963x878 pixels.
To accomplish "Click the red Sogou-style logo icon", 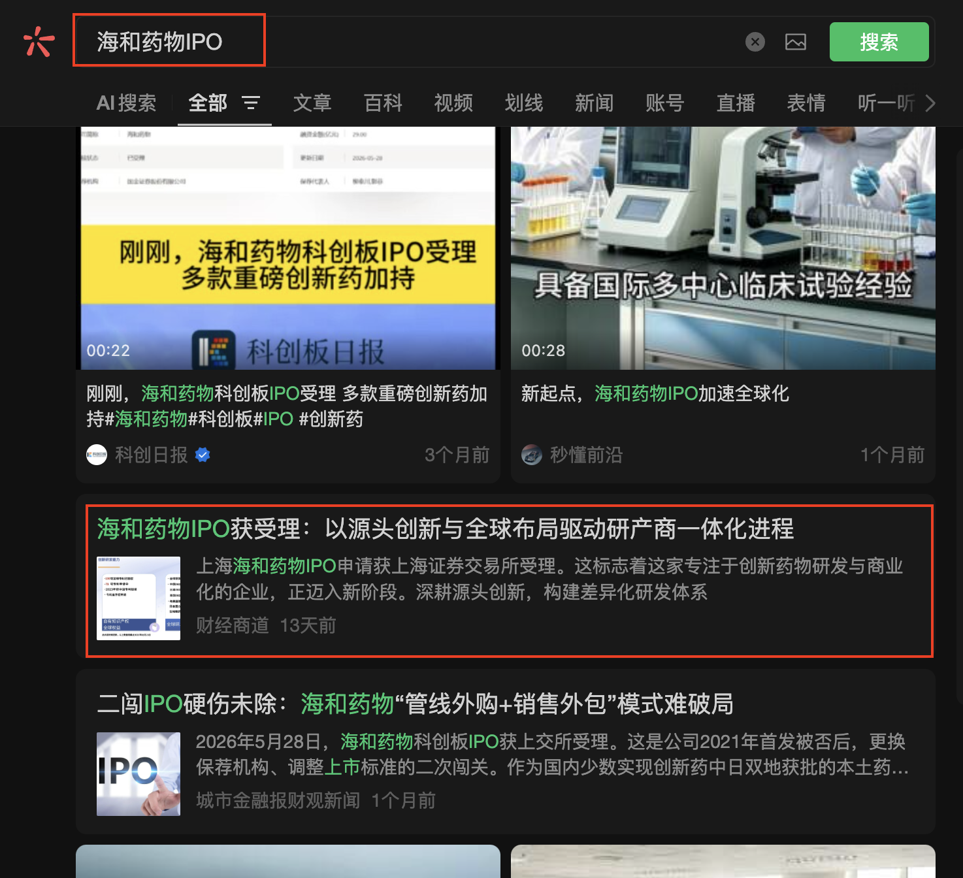I will coord(39,42).
